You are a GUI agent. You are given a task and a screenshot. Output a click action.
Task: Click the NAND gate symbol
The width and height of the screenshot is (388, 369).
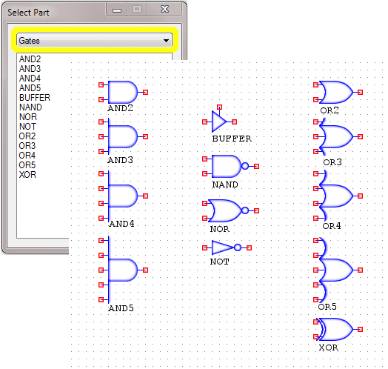click(230, 166)
